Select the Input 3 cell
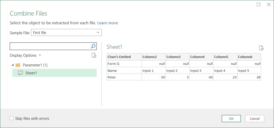 click(x=202, y=71)
